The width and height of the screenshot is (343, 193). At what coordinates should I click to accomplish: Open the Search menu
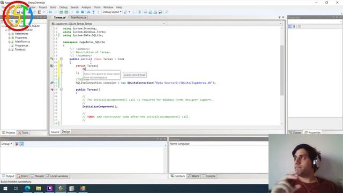click(74, 7)
